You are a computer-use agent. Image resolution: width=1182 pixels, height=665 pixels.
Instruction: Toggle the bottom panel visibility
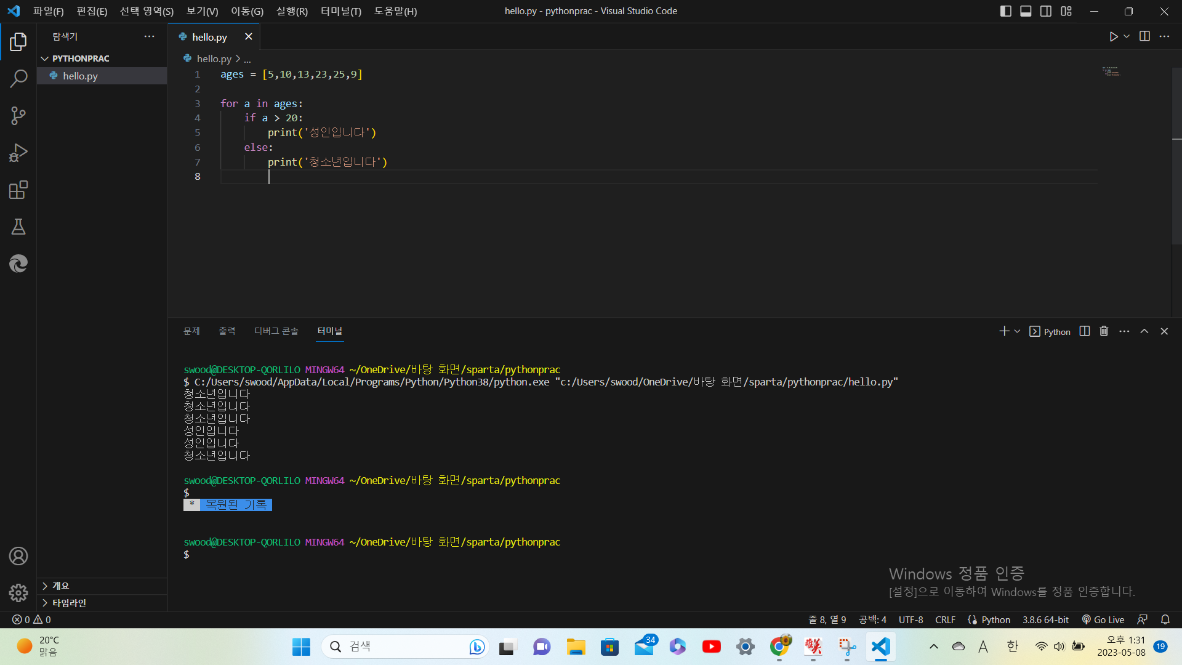click(1026, 11)
